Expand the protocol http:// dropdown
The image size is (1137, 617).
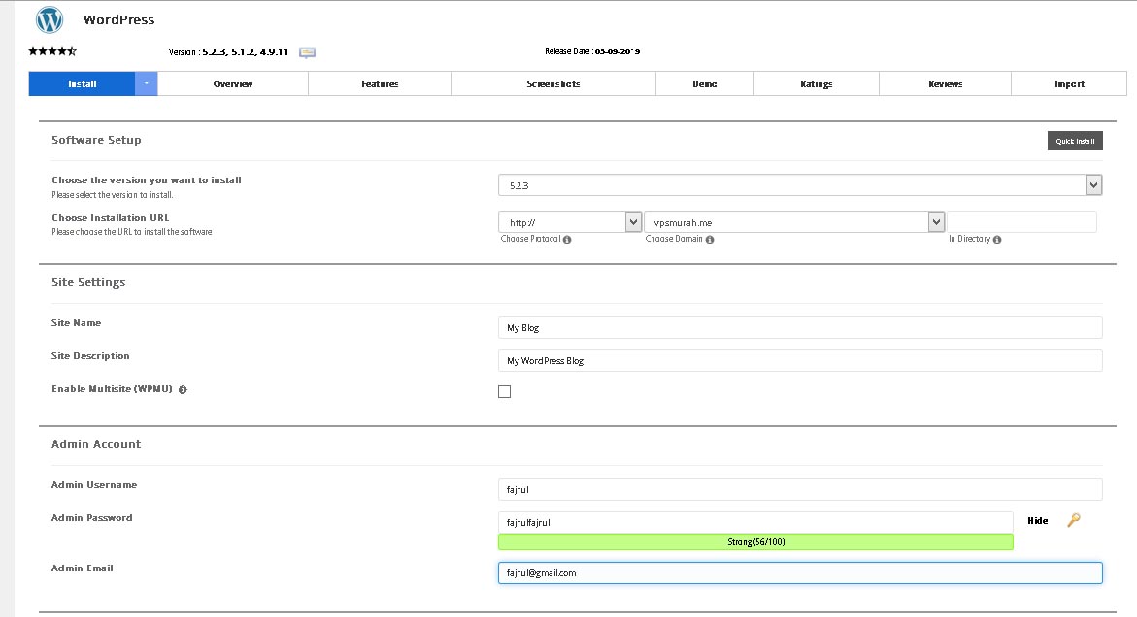633,222
